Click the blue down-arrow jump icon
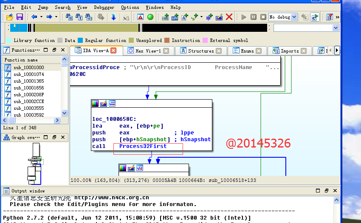 coord(113,17)
